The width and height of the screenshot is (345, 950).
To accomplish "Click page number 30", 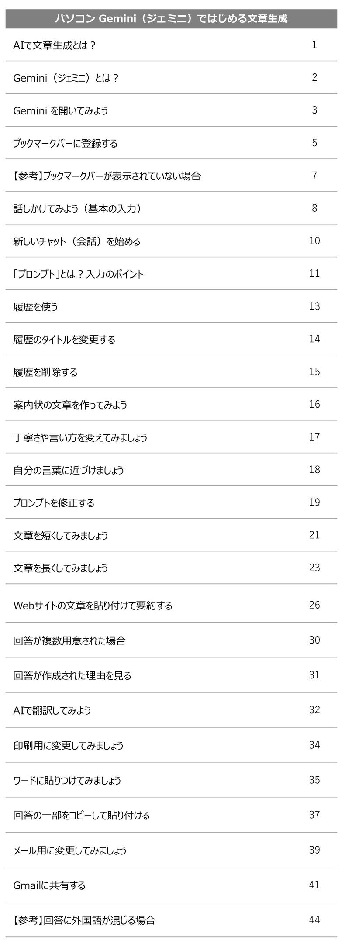I will tap(314, 640).
